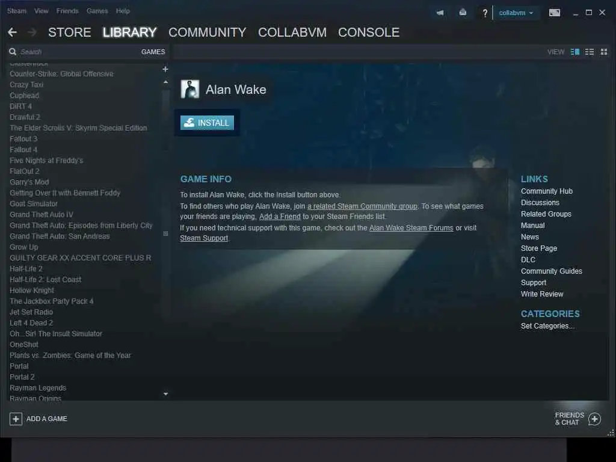Select Fallout 4 in the game list
Viewport: 616px width, 462px height.
(23, 150)
